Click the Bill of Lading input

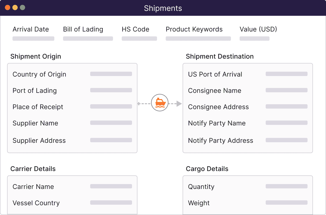click(88, 38)
